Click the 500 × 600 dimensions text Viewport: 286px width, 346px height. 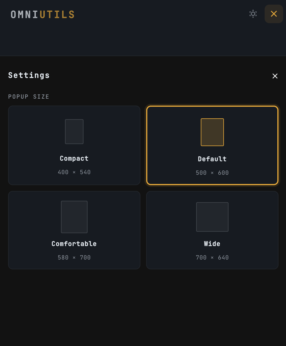(x=212, y=173)
